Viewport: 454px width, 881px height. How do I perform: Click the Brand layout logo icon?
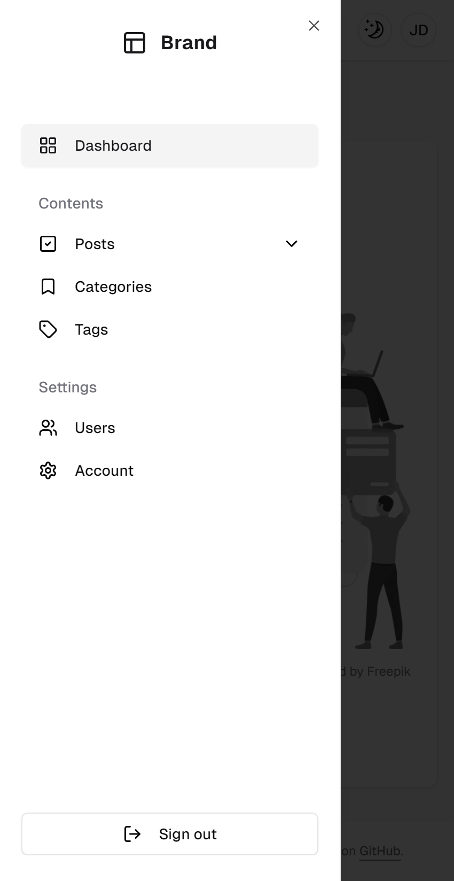[x=135, y=43]
